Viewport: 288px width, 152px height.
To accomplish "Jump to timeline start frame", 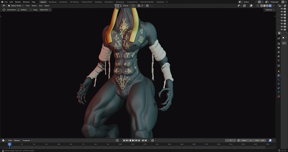I will 124,140.
